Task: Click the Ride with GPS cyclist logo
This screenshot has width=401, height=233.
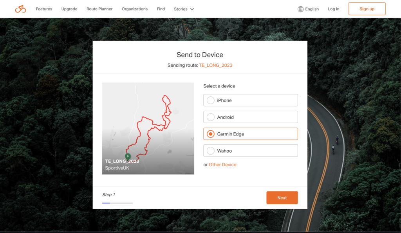Action: 20,9
